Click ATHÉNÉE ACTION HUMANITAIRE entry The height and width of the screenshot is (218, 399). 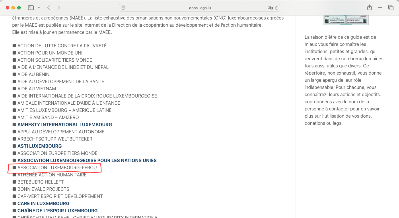tap(52, 175)
